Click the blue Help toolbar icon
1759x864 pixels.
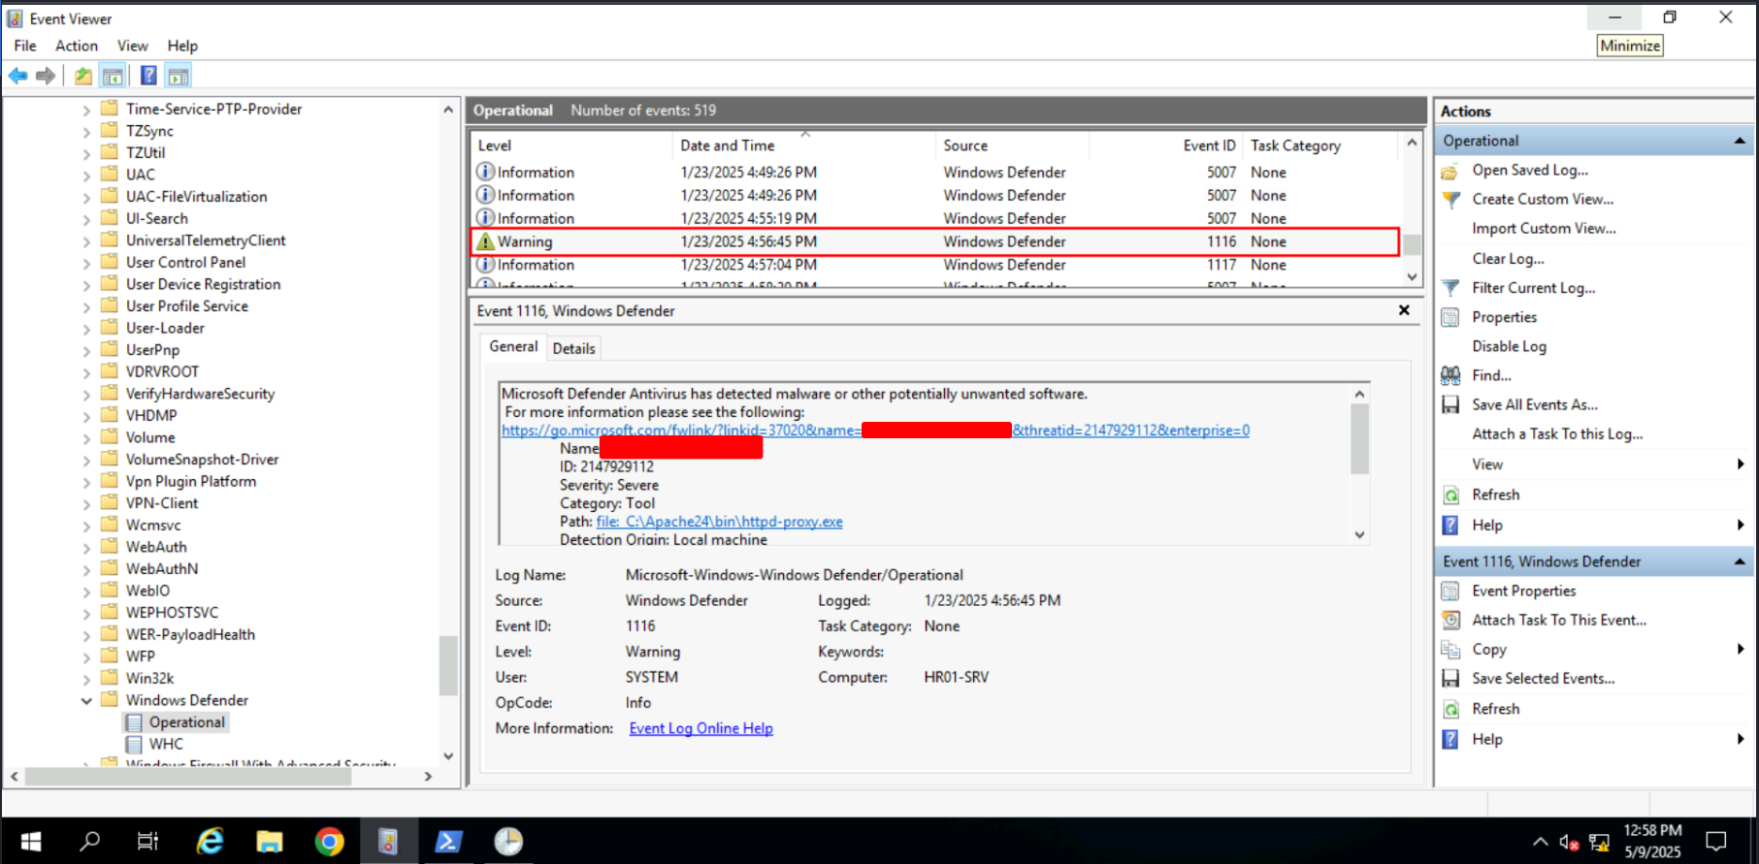tap(148, 76)
